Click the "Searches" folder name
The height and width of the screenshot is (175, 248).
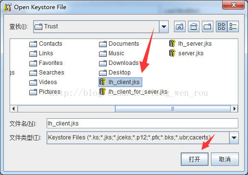[51, 73]
